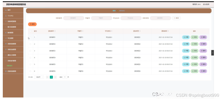Click the 贷款编号3 table cell
This screenshot has width=220, height=99.
click(52, 51)
